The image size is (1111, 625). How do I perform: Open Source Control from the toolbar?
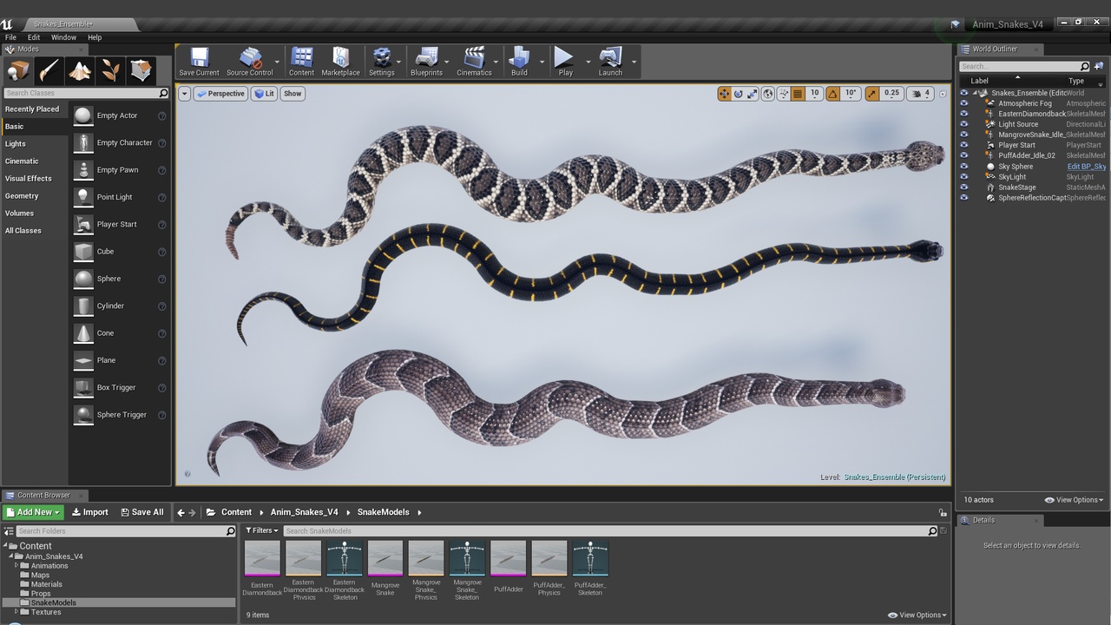tap(250, 62)
